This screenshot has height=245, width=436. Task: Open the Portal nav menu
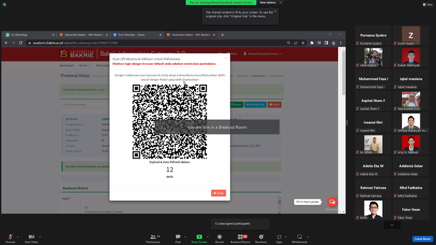pyautogui.click(x=84, y=65)
